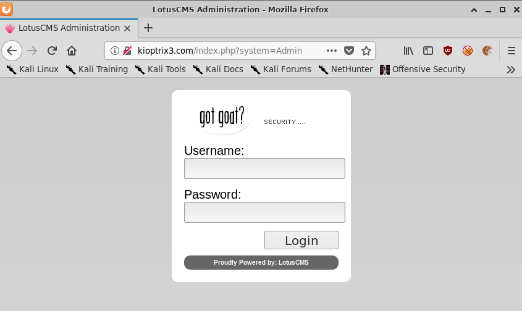522x311 pixels.
Task: Focus the Username text field
Action: (x=264, y=168)
